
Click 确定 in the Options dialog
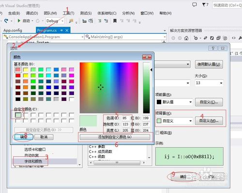[183, 177]
